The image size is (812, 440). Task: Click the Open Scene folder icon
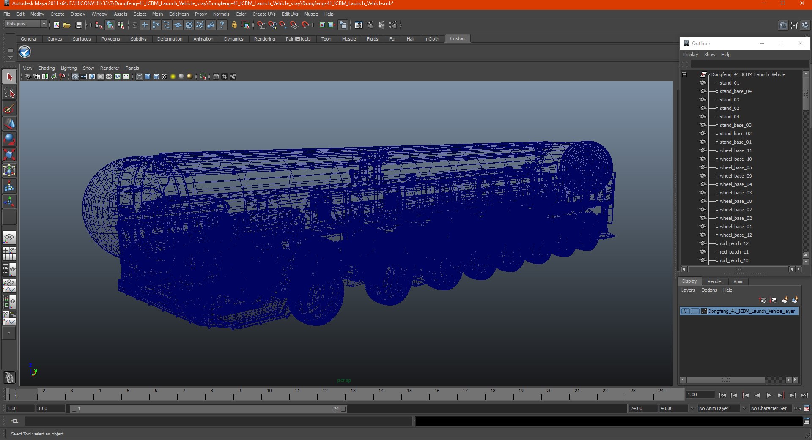coord(67,25)
